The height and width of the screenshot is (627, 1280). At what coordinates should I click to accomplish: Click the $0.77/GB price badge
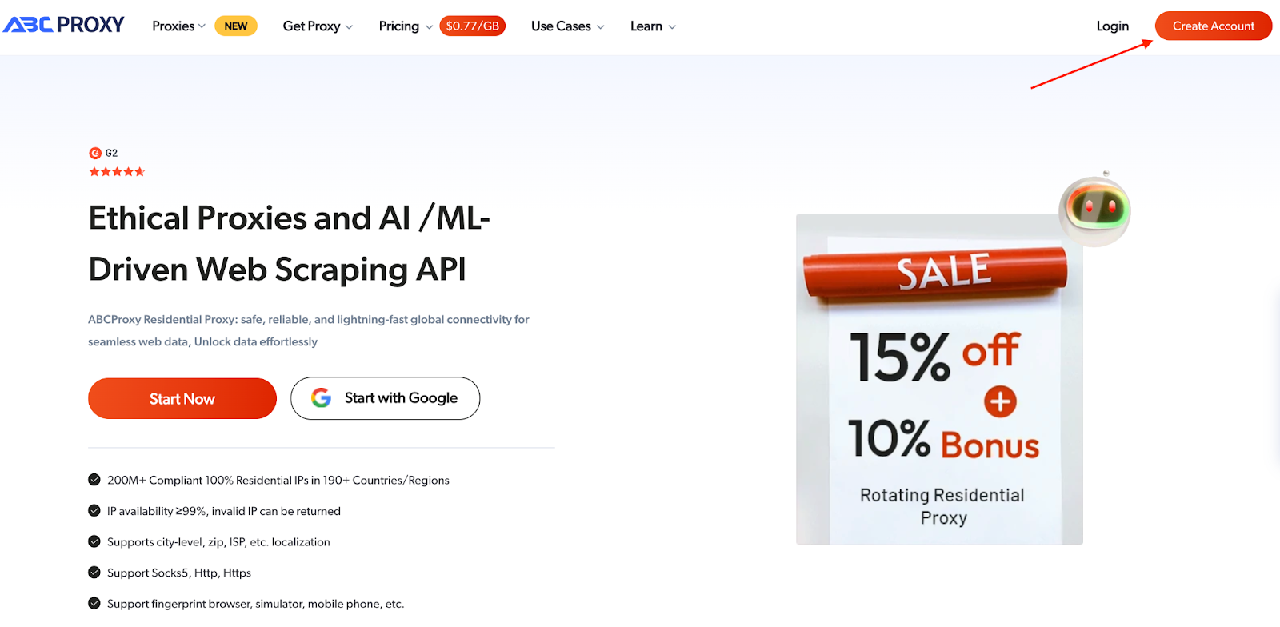(x=472, y=26)
